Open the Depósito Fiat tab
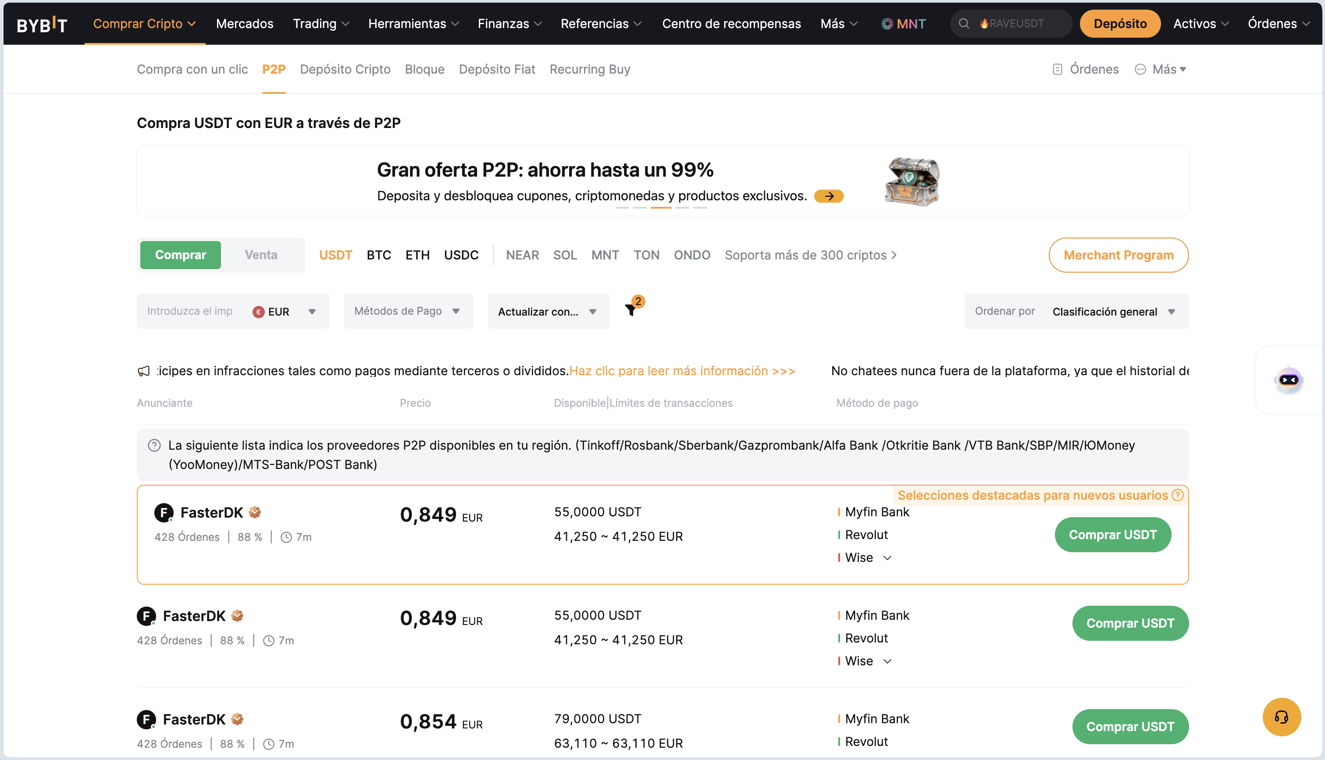The width and height of the screenshot is (1325, 760). point(497,69)
